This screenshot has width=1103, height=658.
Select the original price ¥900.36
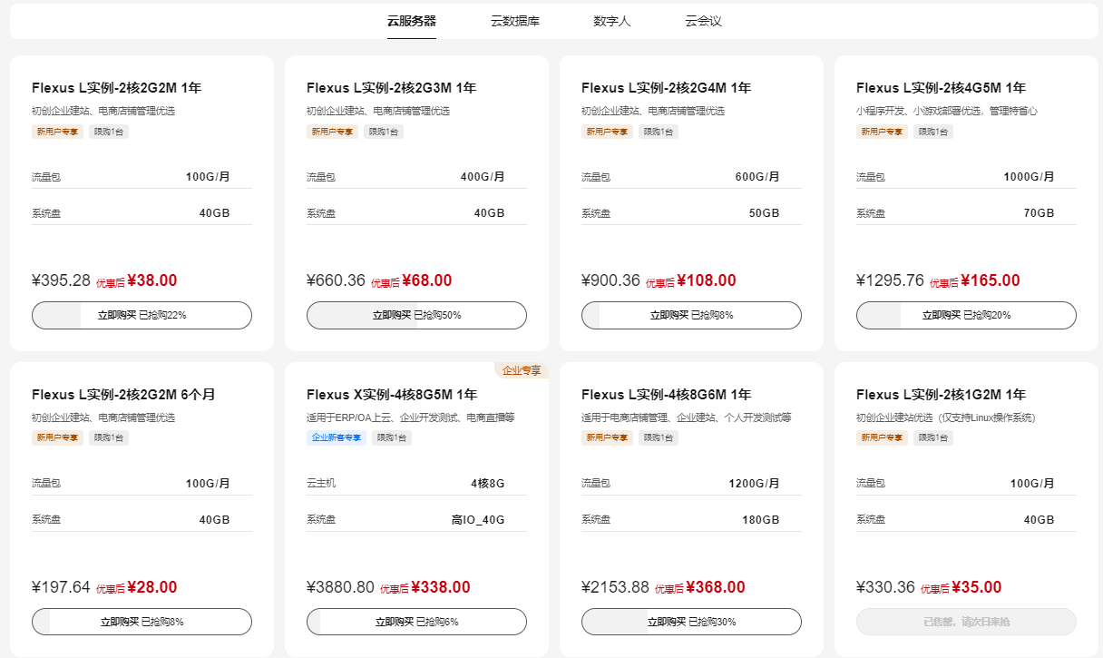tap(610, 280)
